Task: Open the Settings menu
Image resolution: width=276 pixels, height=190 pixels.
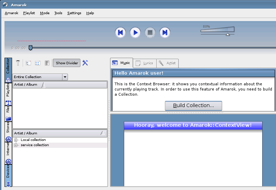Action: click(74, 13)
